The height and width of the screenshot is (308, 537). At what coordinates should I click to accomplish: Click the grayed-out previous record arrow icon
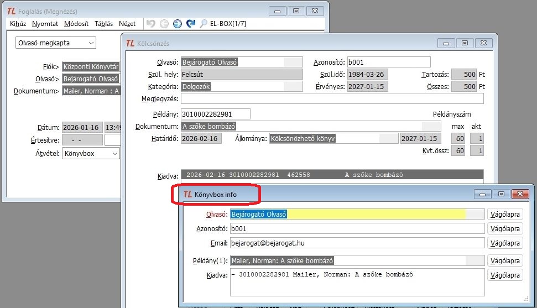164,24
